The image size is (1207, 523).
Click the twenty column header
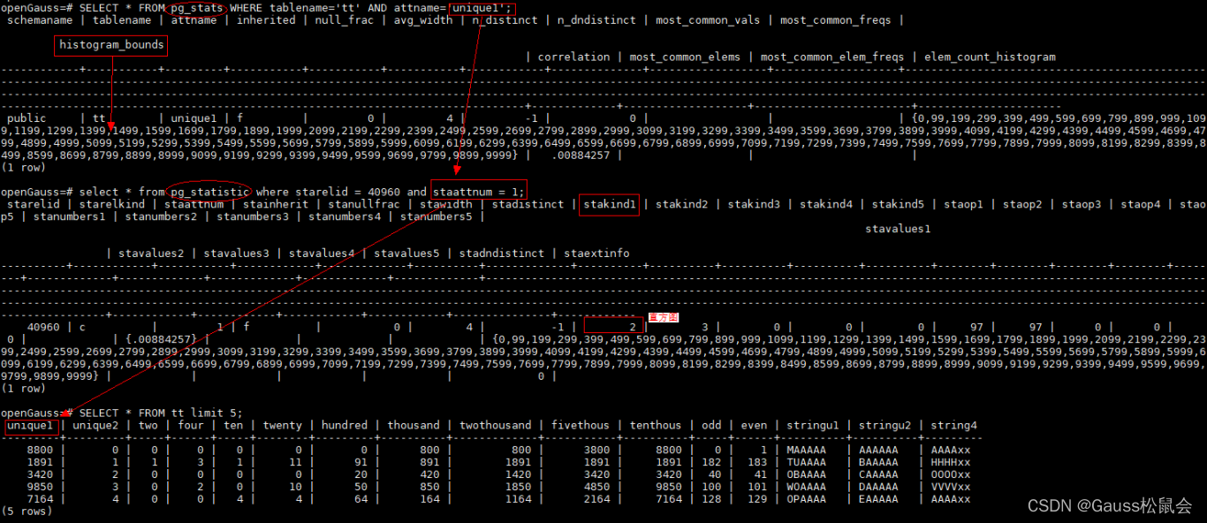(282, 426)
